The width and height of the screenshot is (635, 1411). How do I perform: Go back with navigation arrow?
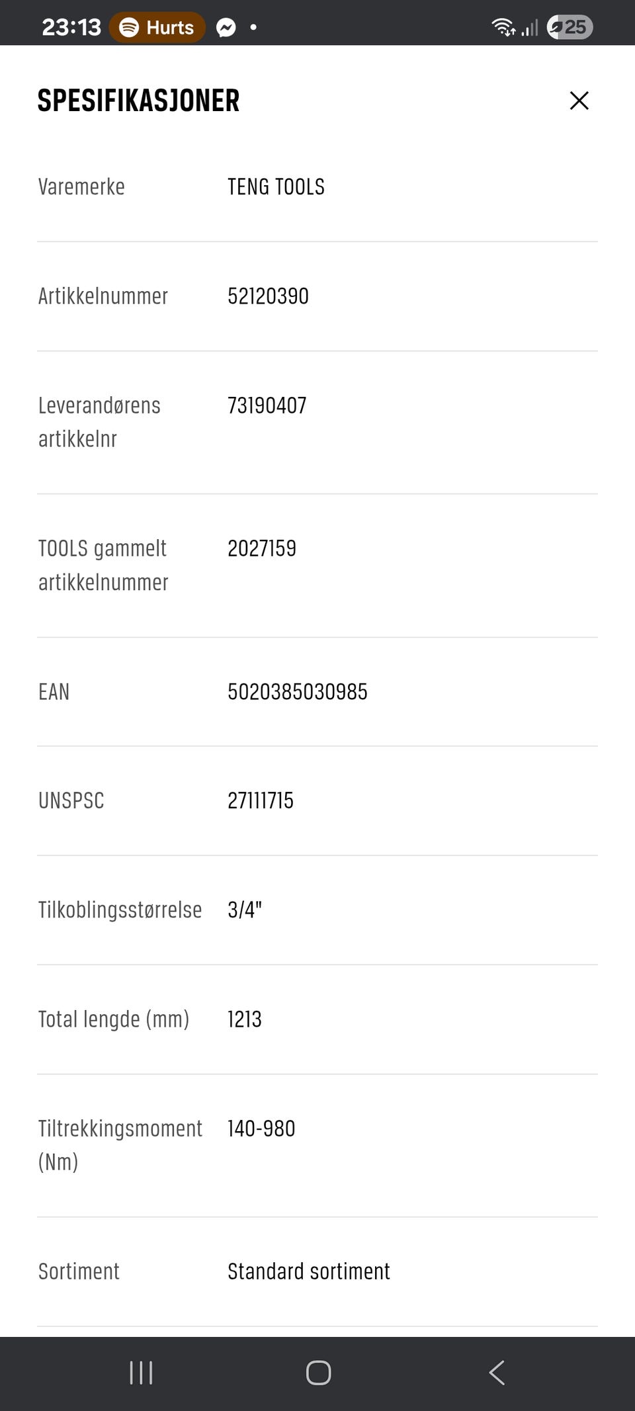[x=497, y=1373]
